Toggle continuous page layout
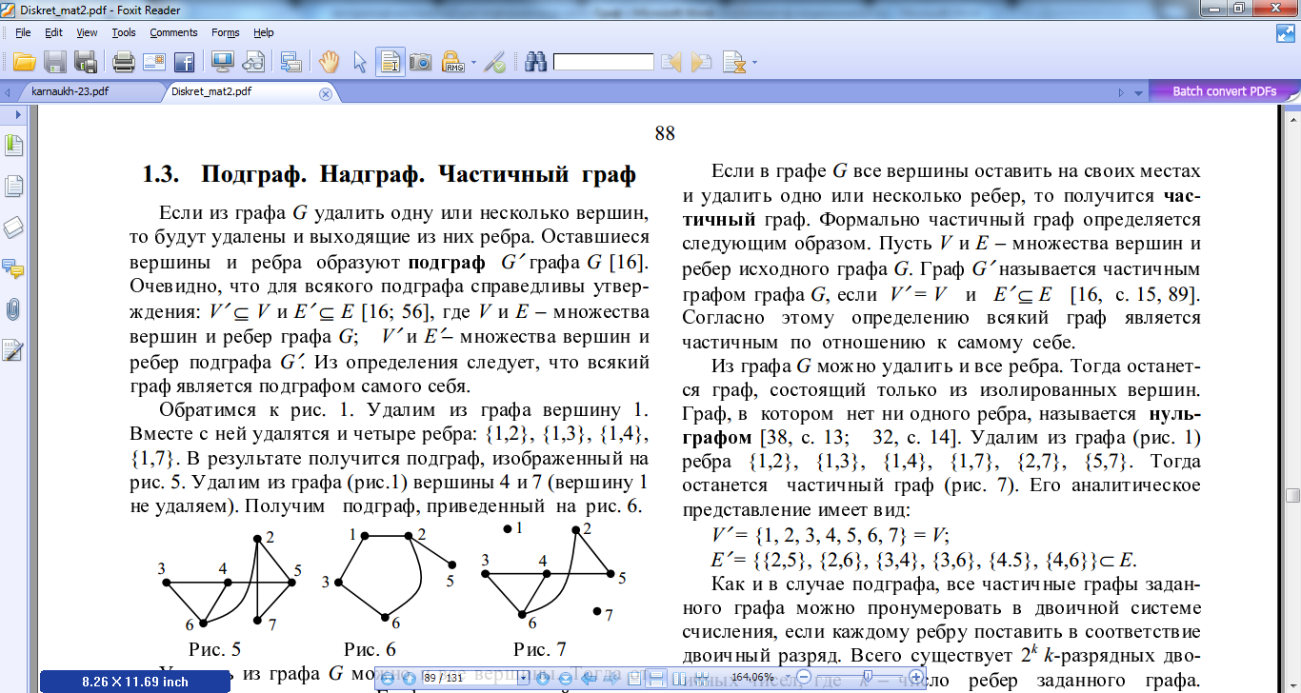Image resolution: width=1301 pixels, height=693 pixels. pos(656,678)
